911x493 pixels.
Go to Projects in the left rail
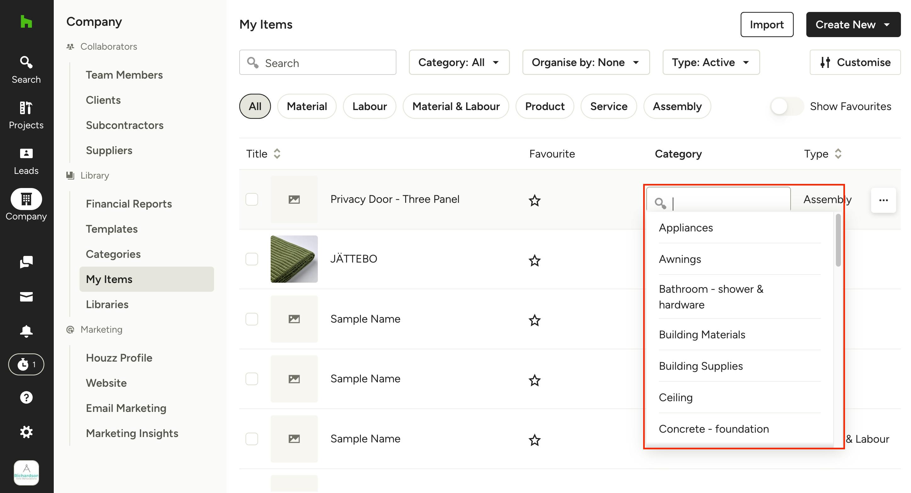coord(26,115)
